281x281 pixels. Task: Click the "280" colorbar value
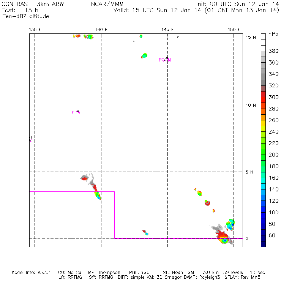[273, 109]
